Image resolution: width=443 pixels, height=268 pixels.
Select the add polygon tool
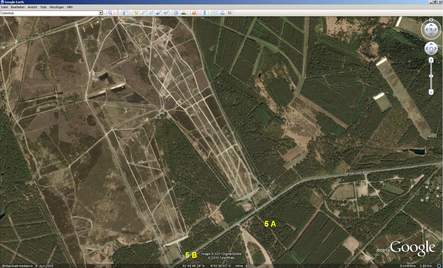point(143,13)
